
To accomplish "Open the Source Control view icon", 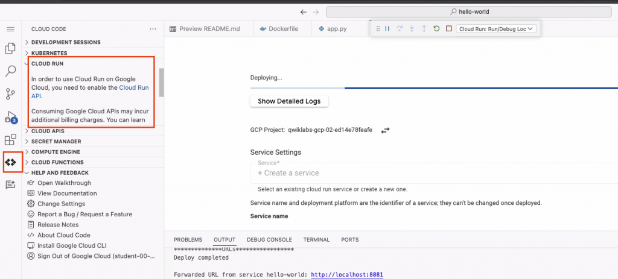I will click(10, 93).
